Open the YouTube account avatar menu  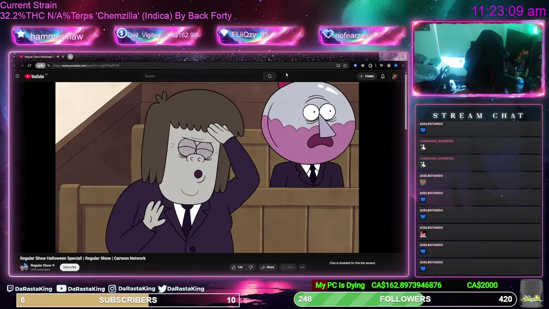point(395,76)
